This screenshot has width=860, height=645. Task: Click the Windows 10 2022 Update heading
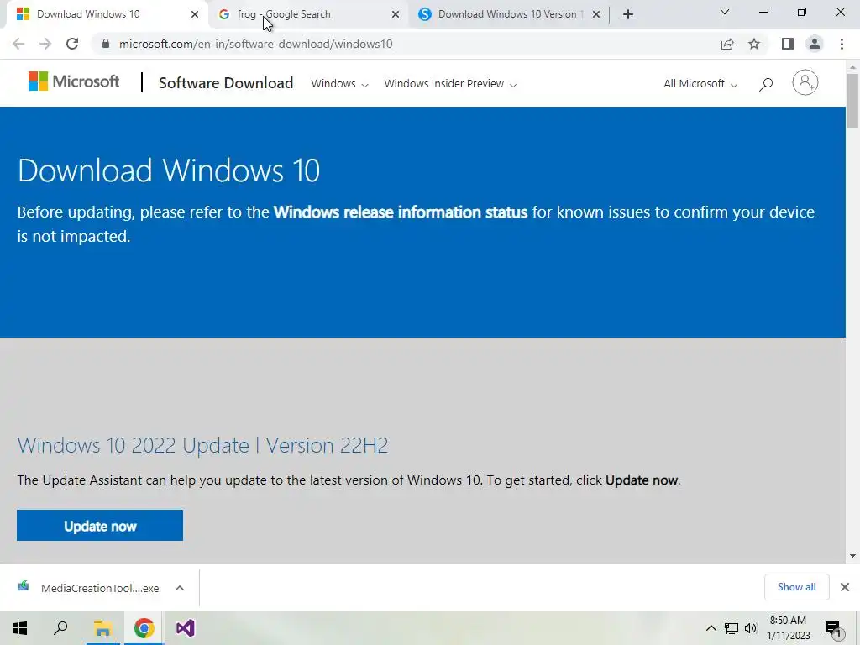pos(202,445)
